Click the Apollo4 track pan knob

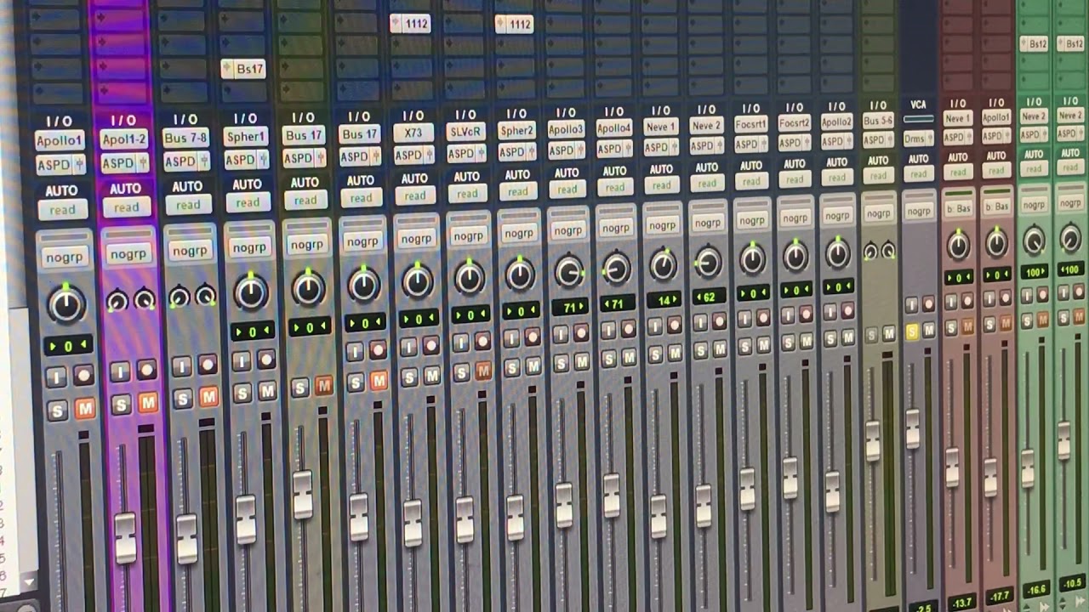click(x=617, y=269)
